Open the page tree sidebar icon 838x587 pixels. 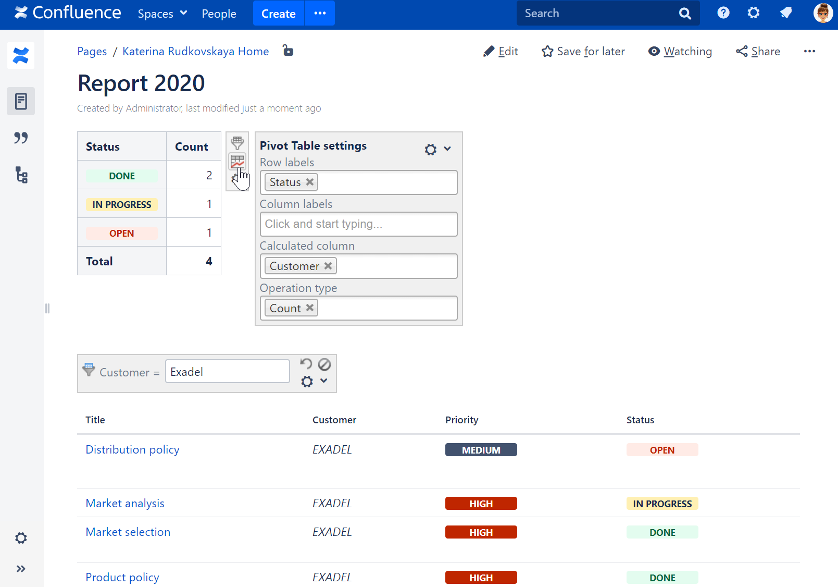pos(21,175)
